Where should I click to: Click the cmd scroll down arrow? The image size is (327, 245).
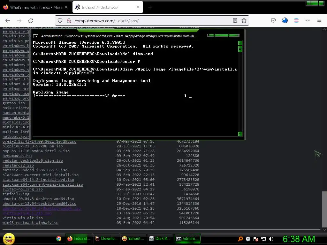(x=240, y=134)
